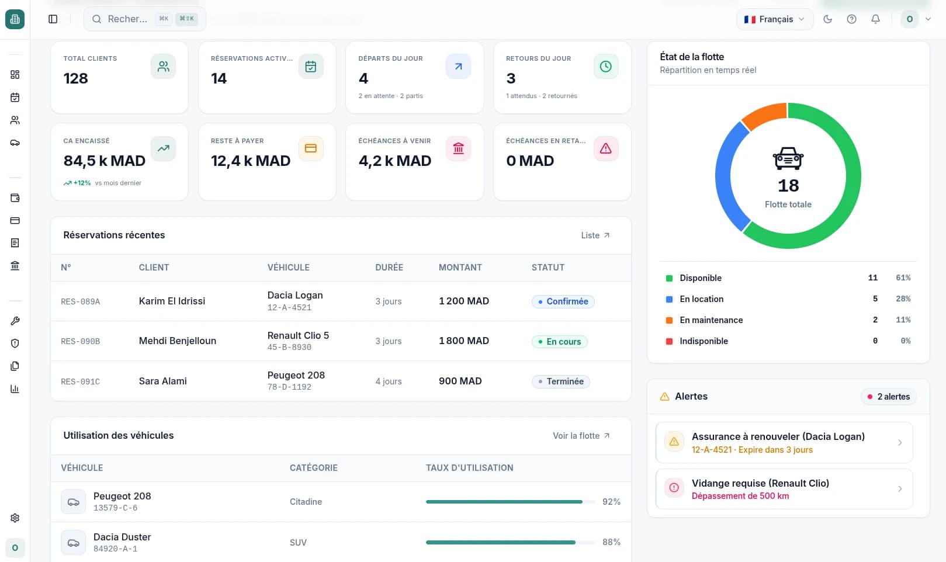Click the STATUT column header
Viewport: 946px width, 562px height.
(x=548, y=268)
